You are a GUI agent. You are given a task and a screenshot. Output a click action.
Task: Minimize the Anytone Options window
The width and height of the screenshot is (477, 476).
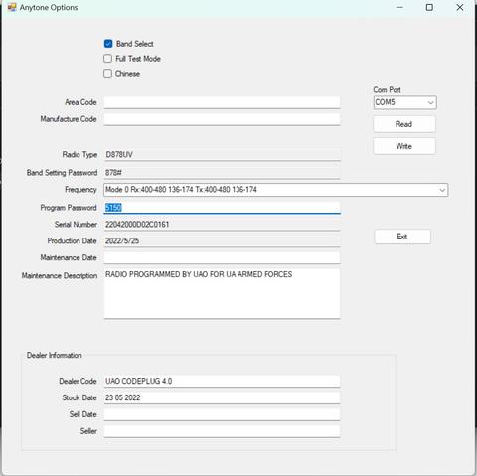click(x=399, y=7)
